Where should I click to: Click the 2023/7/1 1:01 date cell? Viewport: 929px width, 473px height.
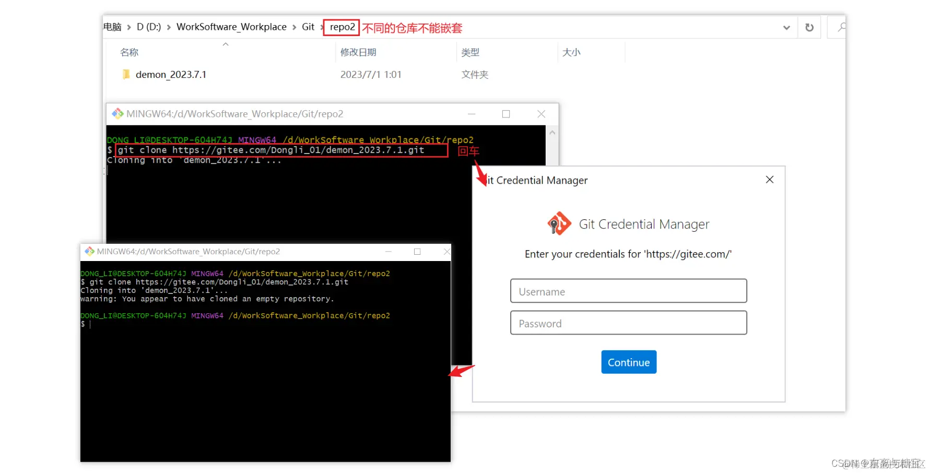pyautogui.click(x=371, y=75)
